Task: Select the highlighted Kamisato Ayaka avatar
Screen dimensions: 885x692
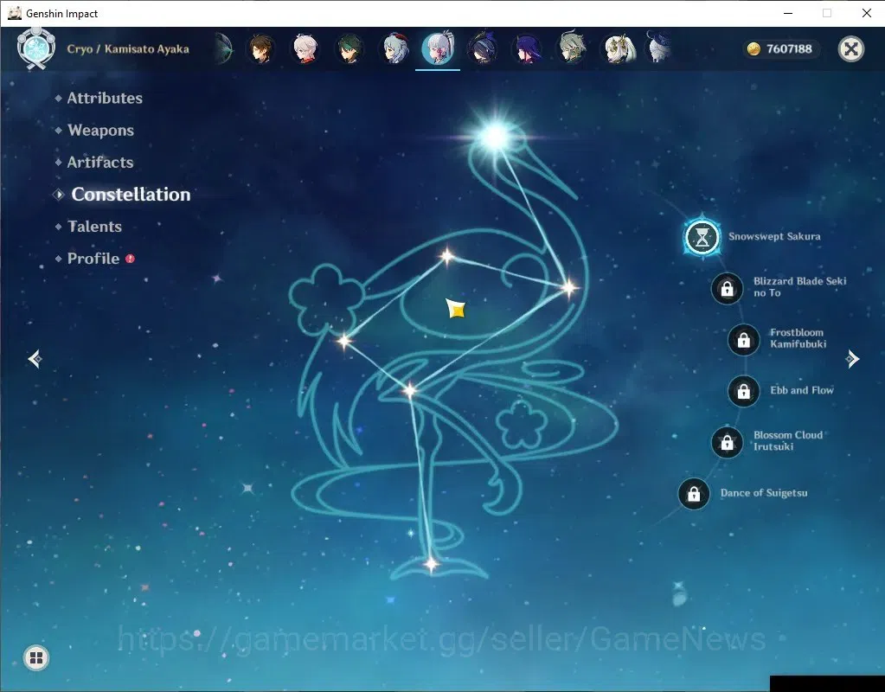Action: (438, 48)
